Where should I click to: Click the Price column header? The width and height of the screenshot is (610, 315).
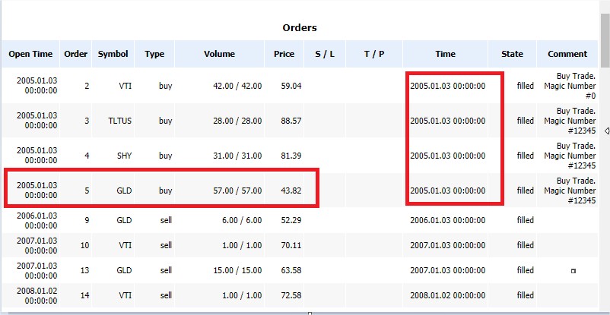pos(284,54)
